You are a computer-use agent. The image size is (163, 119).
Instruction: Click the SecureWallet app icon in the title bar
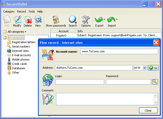tap(3, 4)
